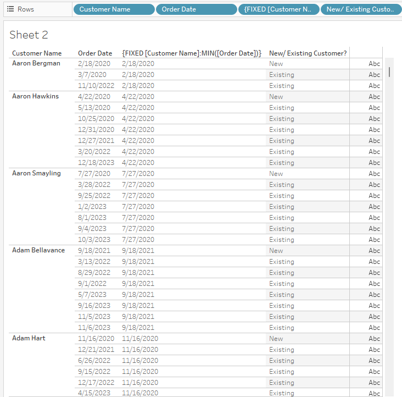The width and height of the screenshot is (402, 397).
Task: Select the Adam Hart customer label
Action: [x=29, y=338]
